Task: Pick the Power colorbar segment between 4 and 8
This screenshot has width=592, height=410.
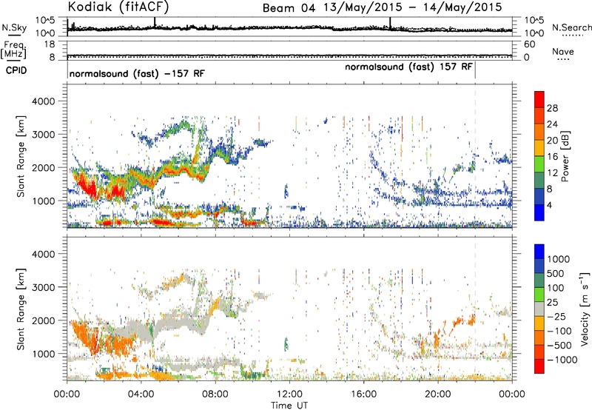Action: (x=539, y=196)
